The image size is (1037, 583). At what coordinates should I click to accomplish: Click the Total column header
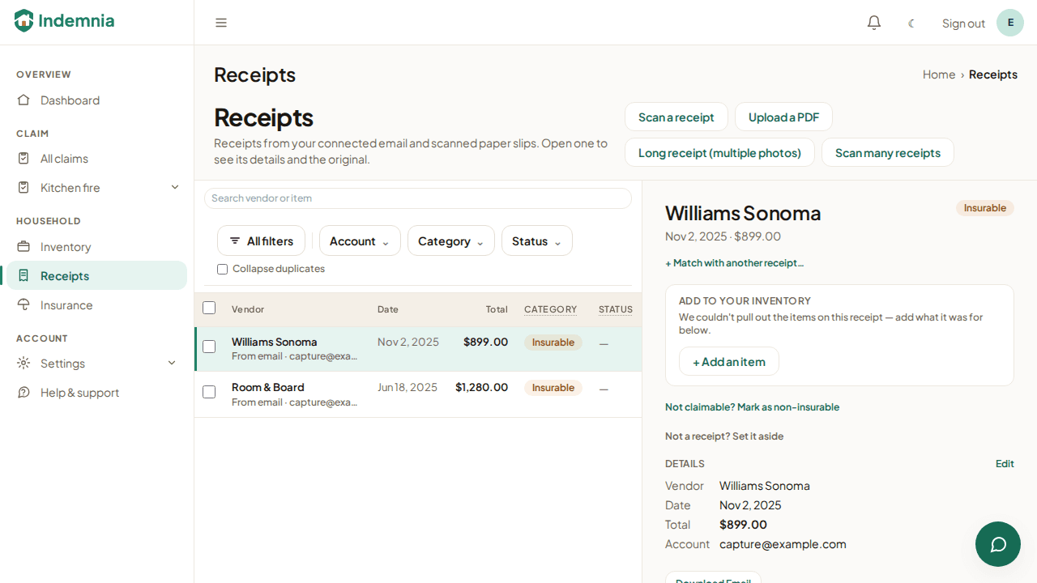(497, 309)
